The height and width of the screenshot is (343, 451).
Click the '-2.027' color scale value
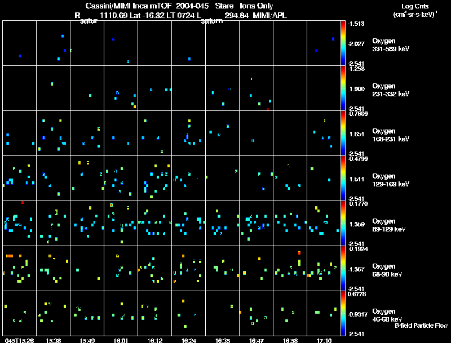tap(356, 44)
